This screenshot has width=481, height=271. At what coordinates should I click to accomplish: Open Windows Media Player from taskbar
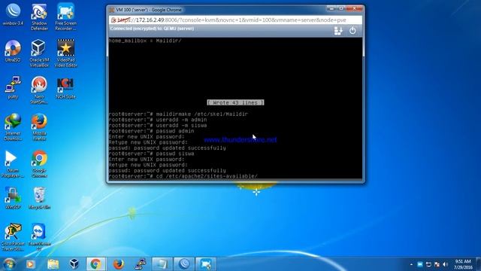tap(31, 264)
